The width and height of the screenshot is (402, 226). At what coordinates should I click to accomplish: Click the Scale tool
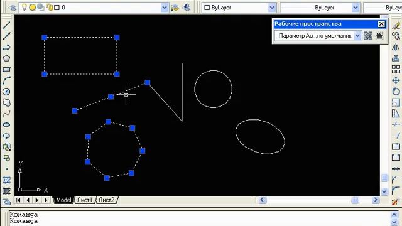(396, 102)
